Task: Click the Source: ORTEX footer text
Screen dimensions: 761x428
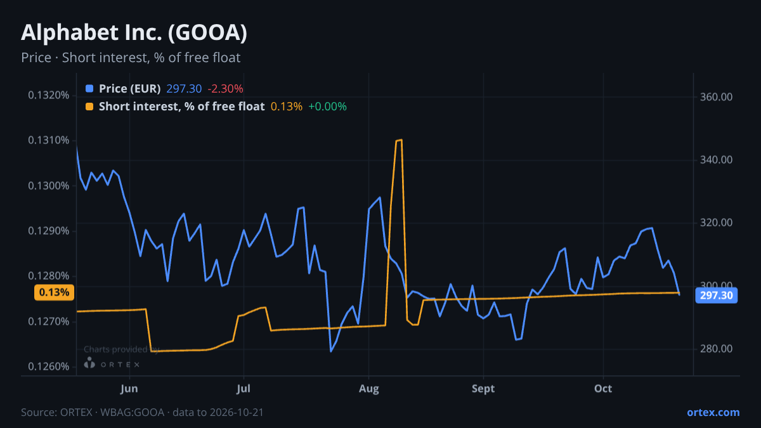Action: click(x=142, y=412)
